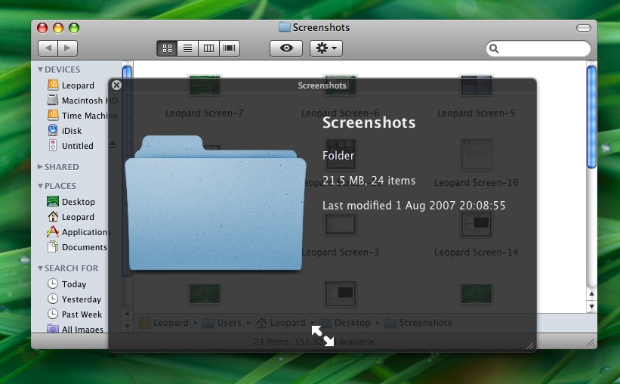This screenshot has width=620, height=384.
Task: Click Desktop in the path bar
Action: coord(345,323)
